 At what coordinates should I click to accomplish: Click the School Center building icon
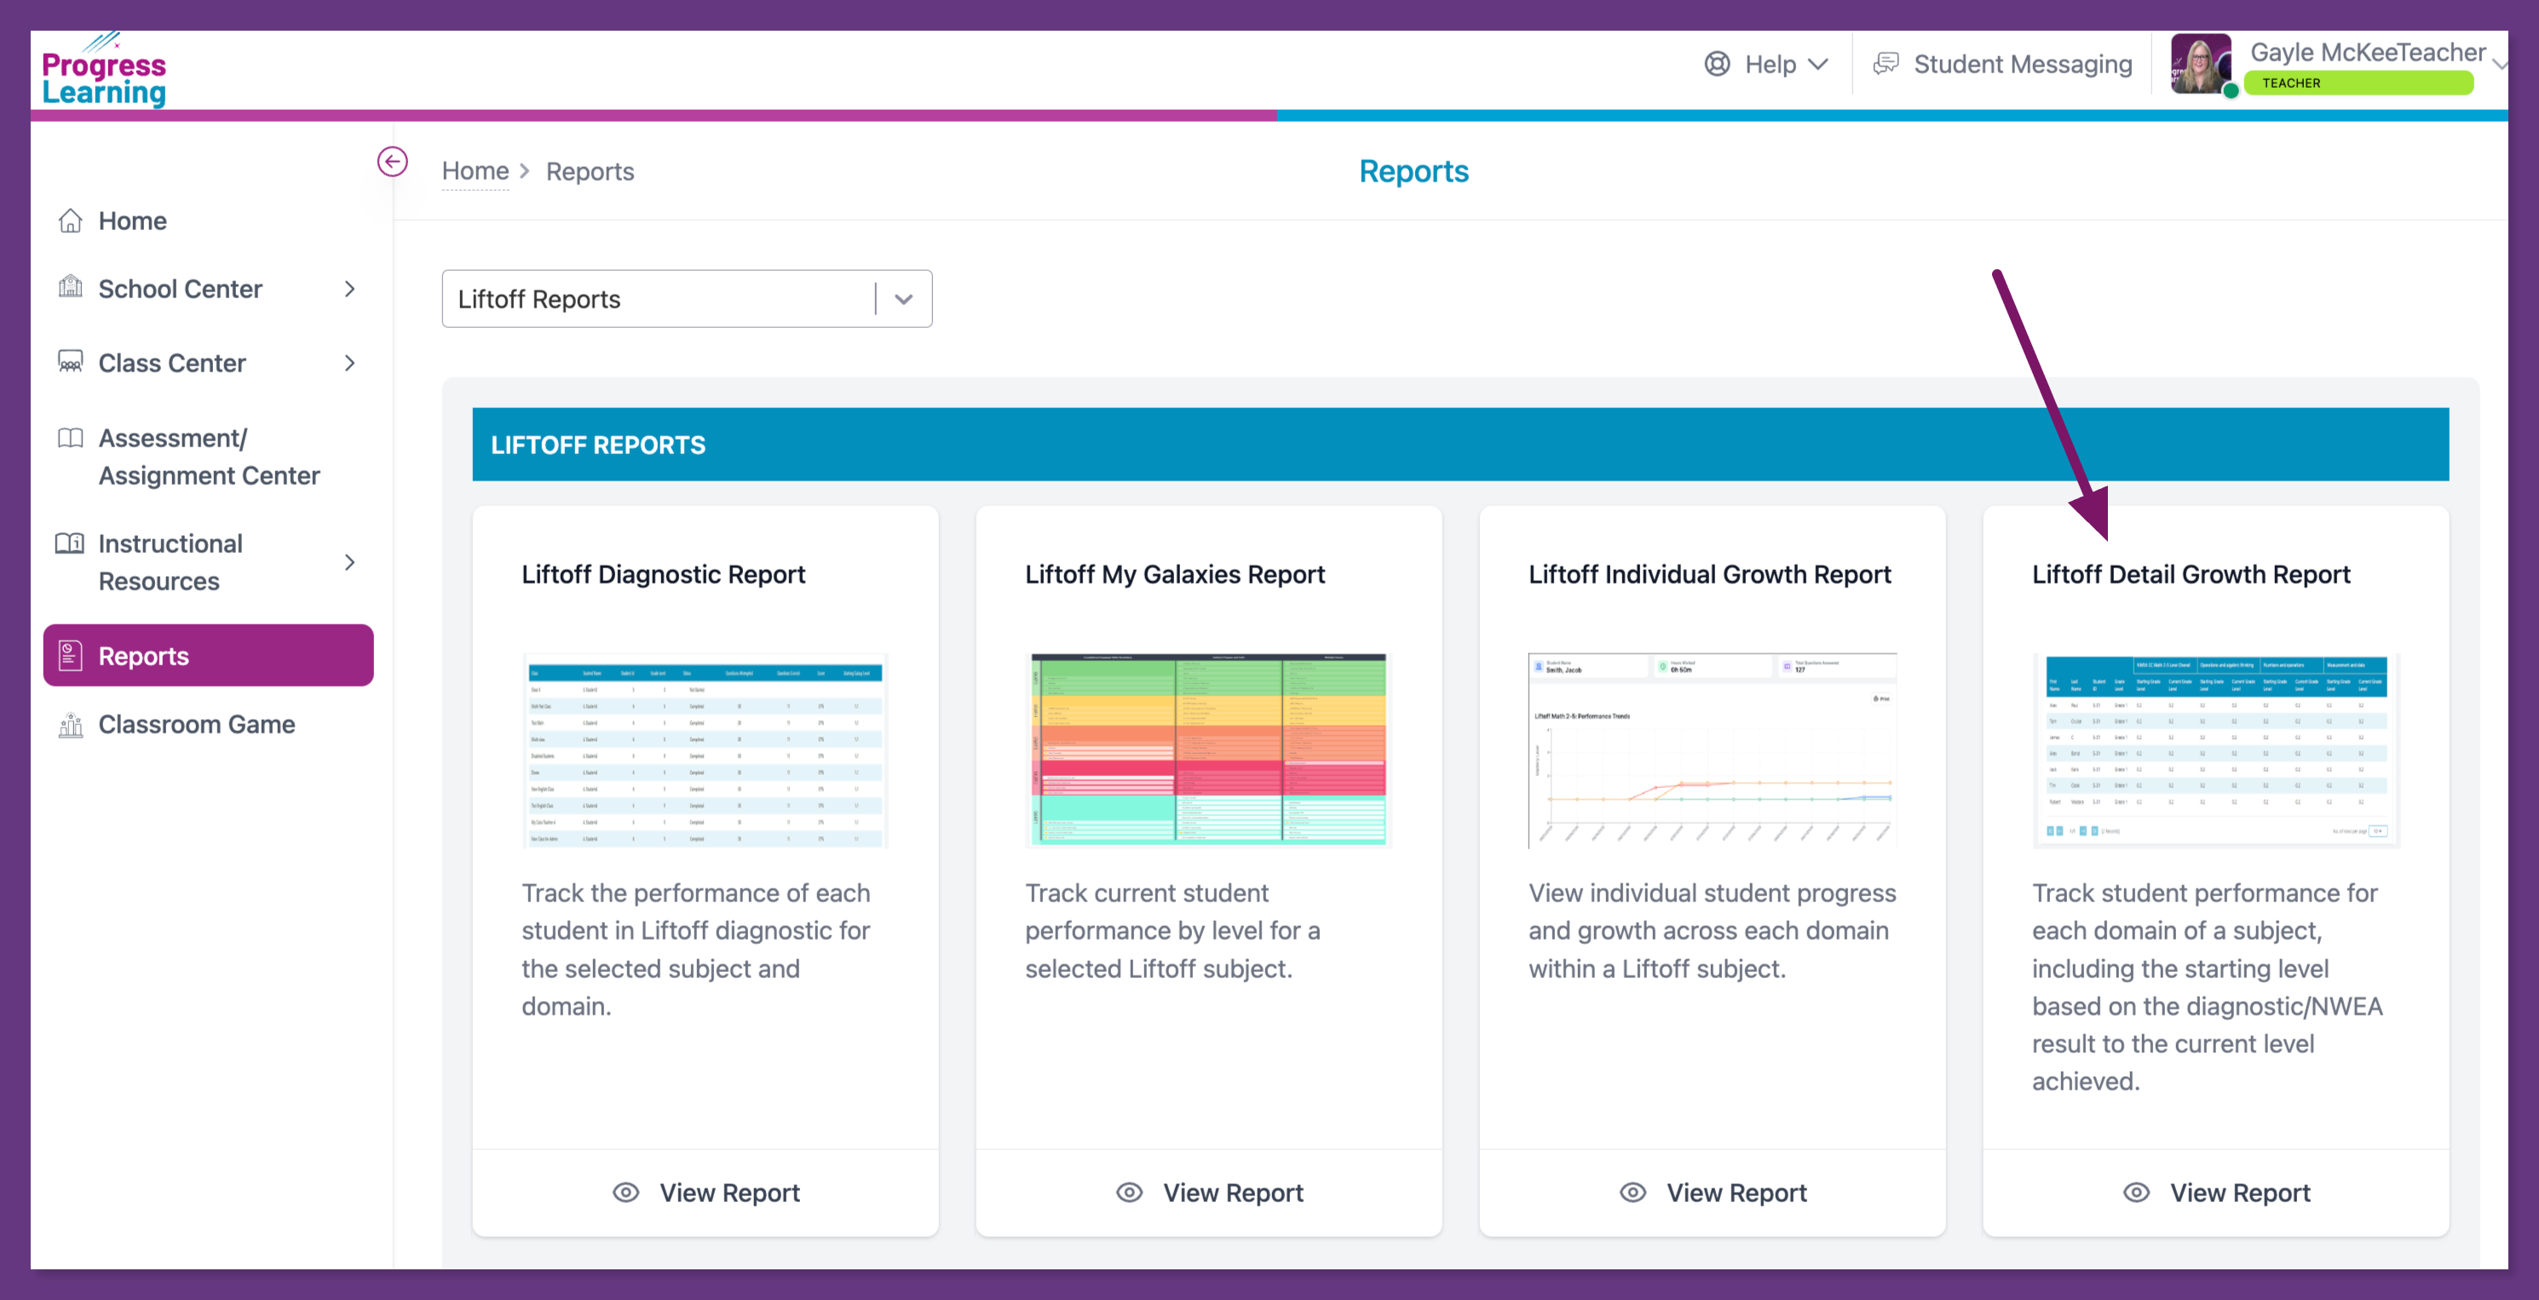pyautogui.click(x=70, y=288)
